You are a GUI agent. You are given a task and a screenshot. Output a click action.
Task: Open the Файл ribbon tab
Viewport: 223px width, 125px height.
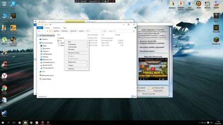coord(40,28)
